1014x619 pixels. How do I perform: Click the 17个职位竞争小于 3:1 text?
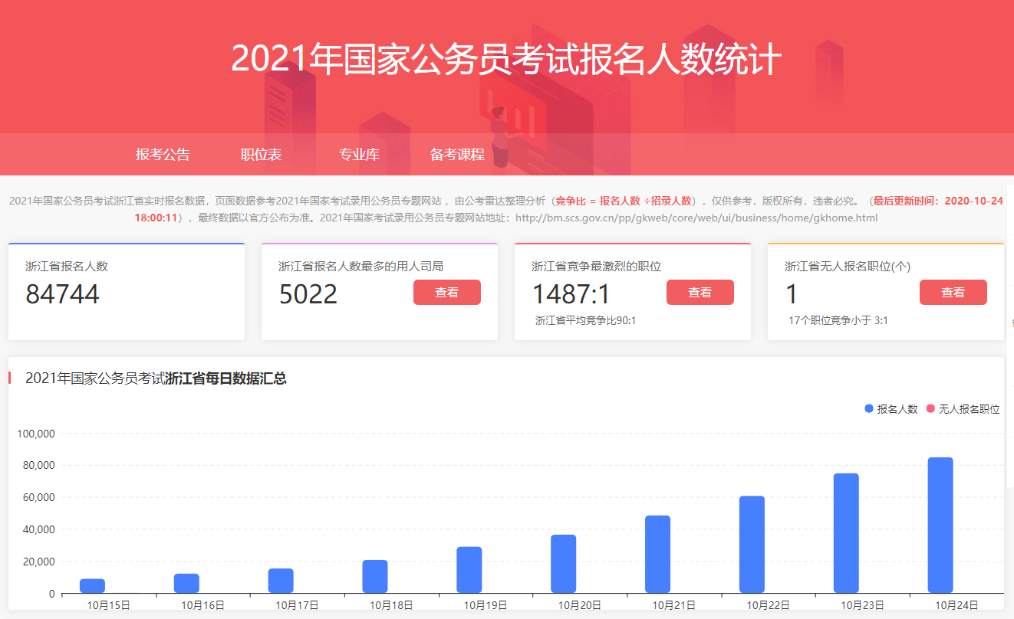point(838,320)
